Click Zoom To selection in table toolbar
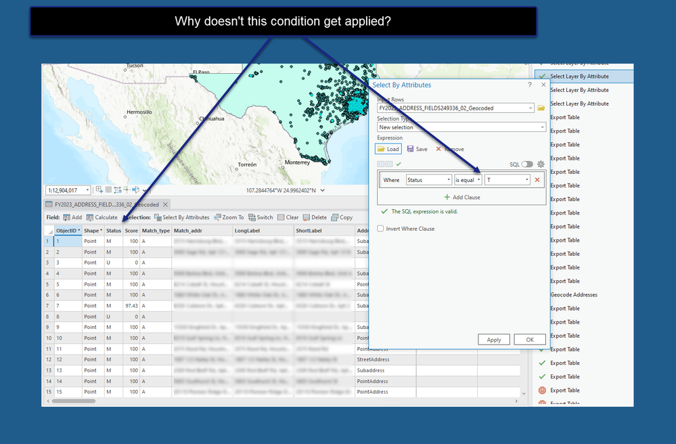676x444 pixels. pyautogui.click(x=229, y=217)
